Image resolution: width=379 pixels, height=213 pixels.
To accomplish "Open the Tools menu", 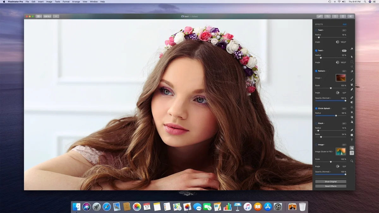I will pos(57,2).
